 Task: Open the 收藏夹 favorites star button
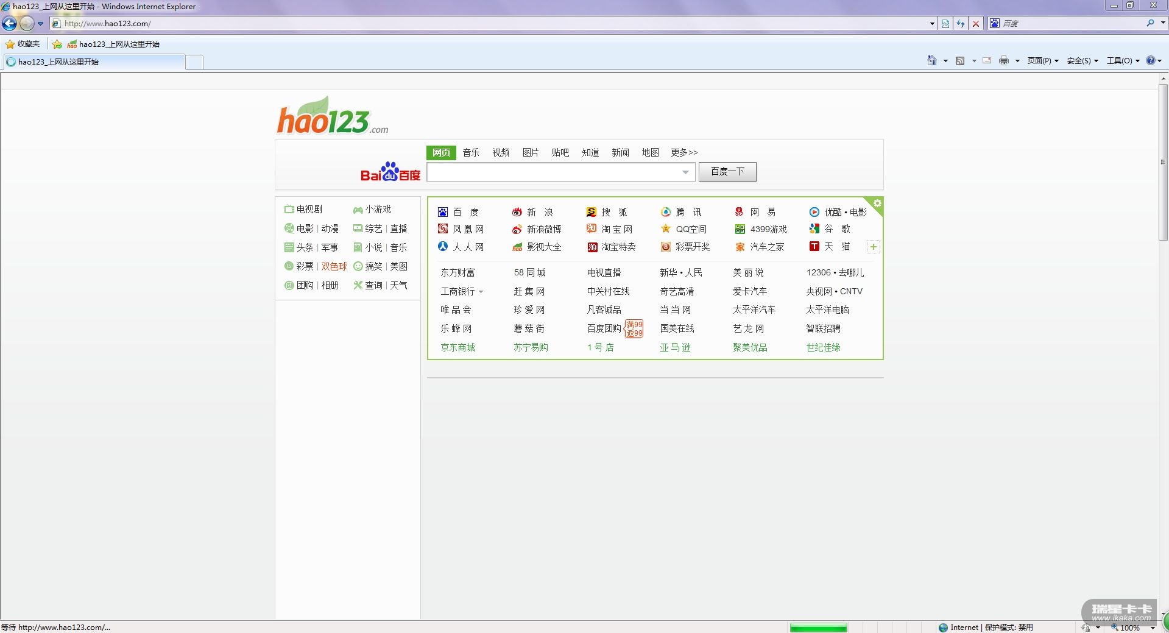[23, 44]
